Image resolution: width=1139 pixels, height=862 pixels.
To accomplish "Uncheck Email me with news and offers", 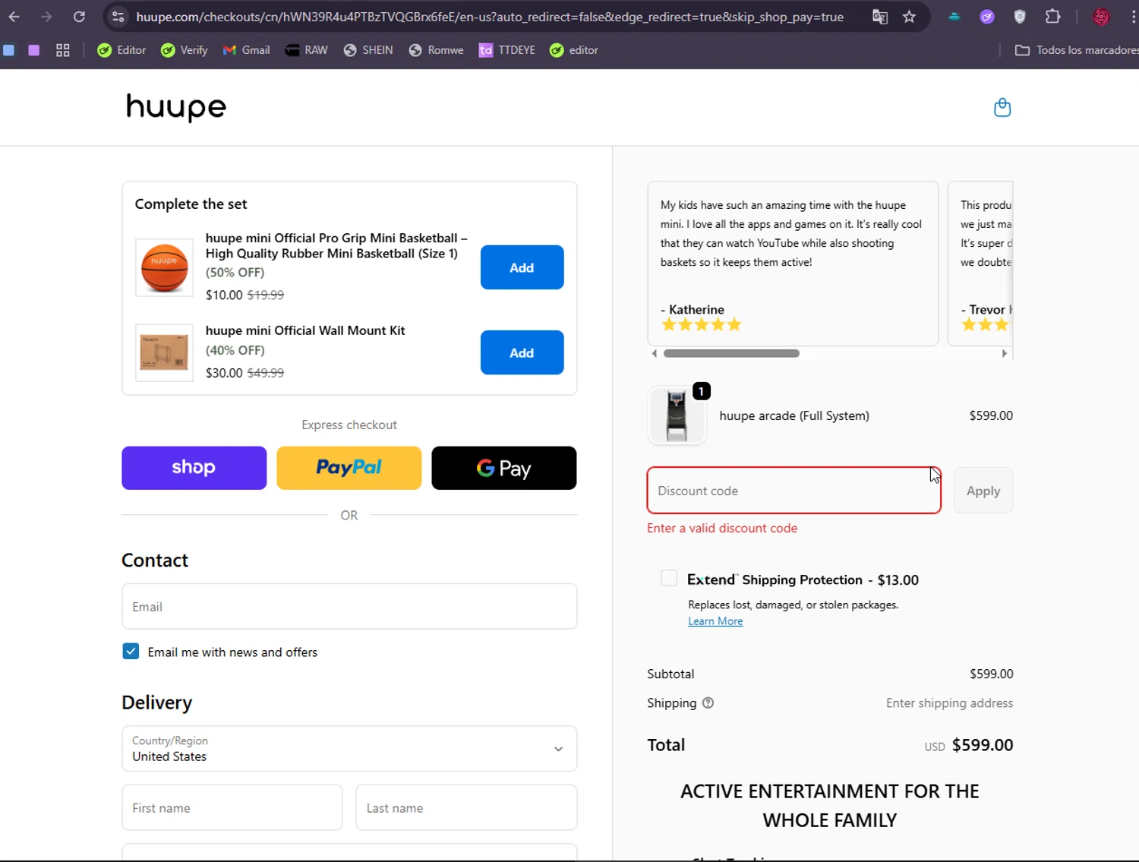I will pyautogui.click(x=131, y=652).
